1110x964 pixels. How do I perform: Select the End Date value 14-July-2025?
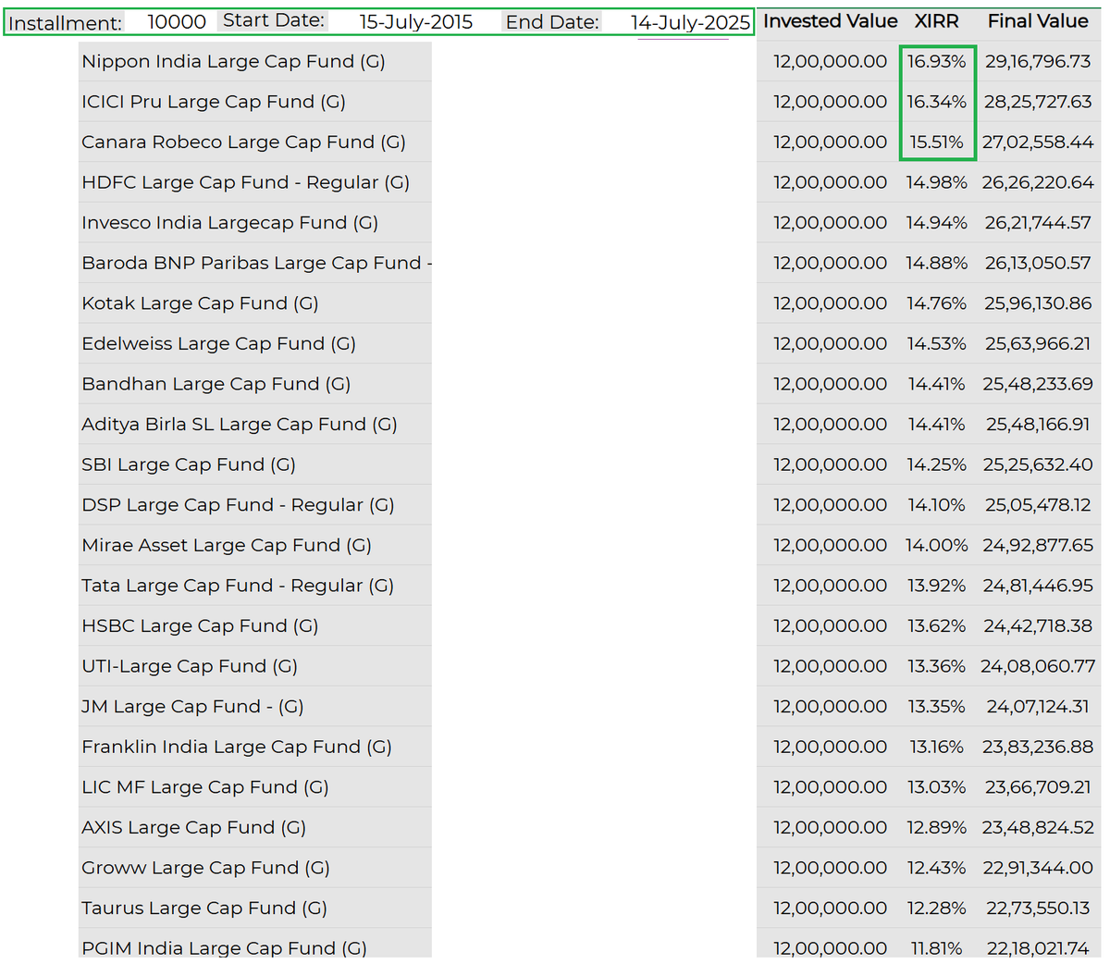click(690, 22)
